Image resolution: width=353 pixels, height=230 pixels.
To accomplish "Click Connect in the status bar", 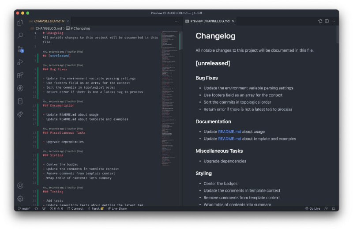I will tap(75, 209).
